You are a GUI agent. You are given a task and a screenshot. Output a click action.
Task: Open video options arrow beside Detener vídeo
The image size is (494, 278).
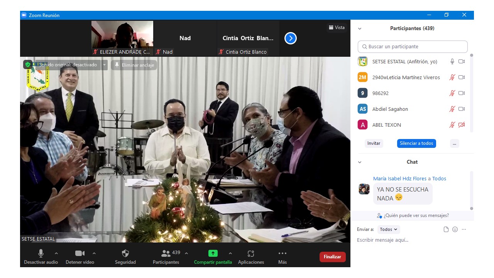94,253
